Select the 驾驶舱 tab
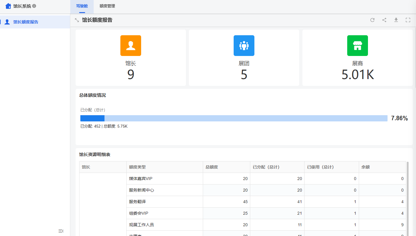This screenshot has height=236, width=416. 82,6
